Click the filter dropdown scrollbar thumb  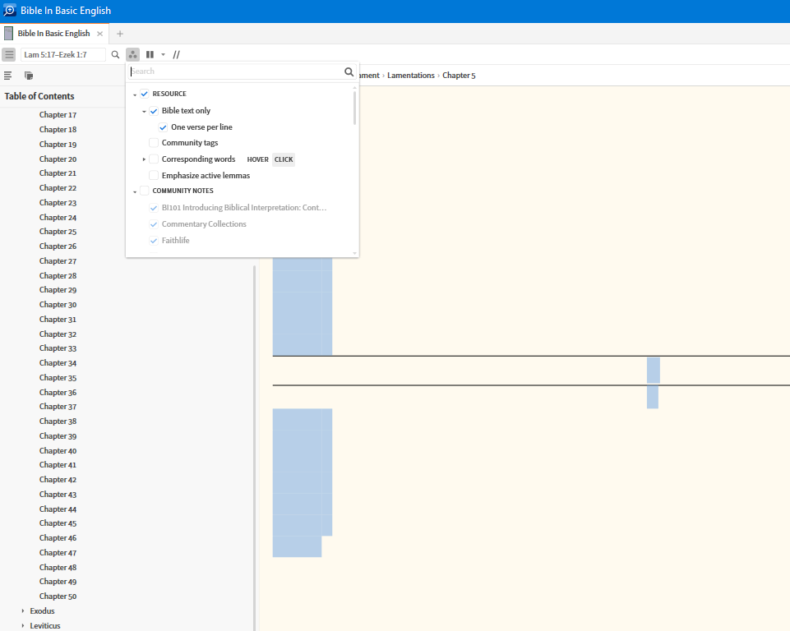point(354,108)
